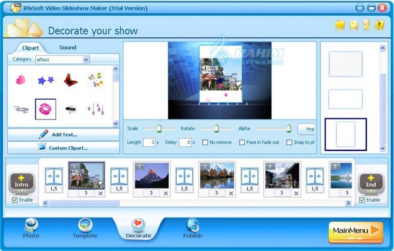This screenshot has width=394, height=251.
Task: Go to the Template step
Action: pos(85,229)
